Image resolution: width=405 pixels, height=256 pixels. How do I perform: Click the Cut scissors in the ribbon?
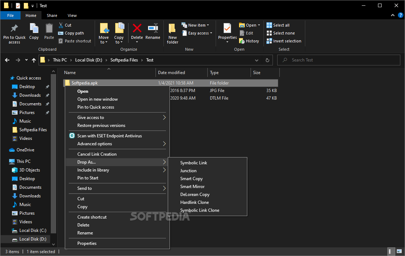click(61, 25)
